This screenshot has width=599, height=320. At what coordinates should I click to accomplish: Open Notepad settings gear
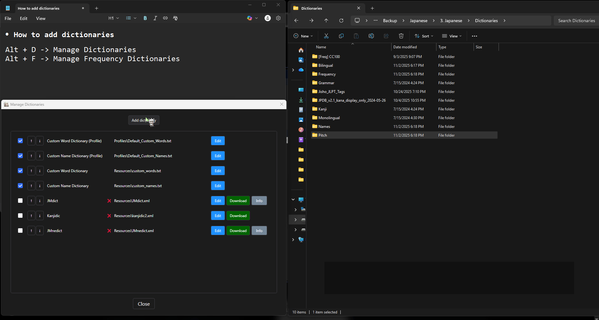click(278, 18)
